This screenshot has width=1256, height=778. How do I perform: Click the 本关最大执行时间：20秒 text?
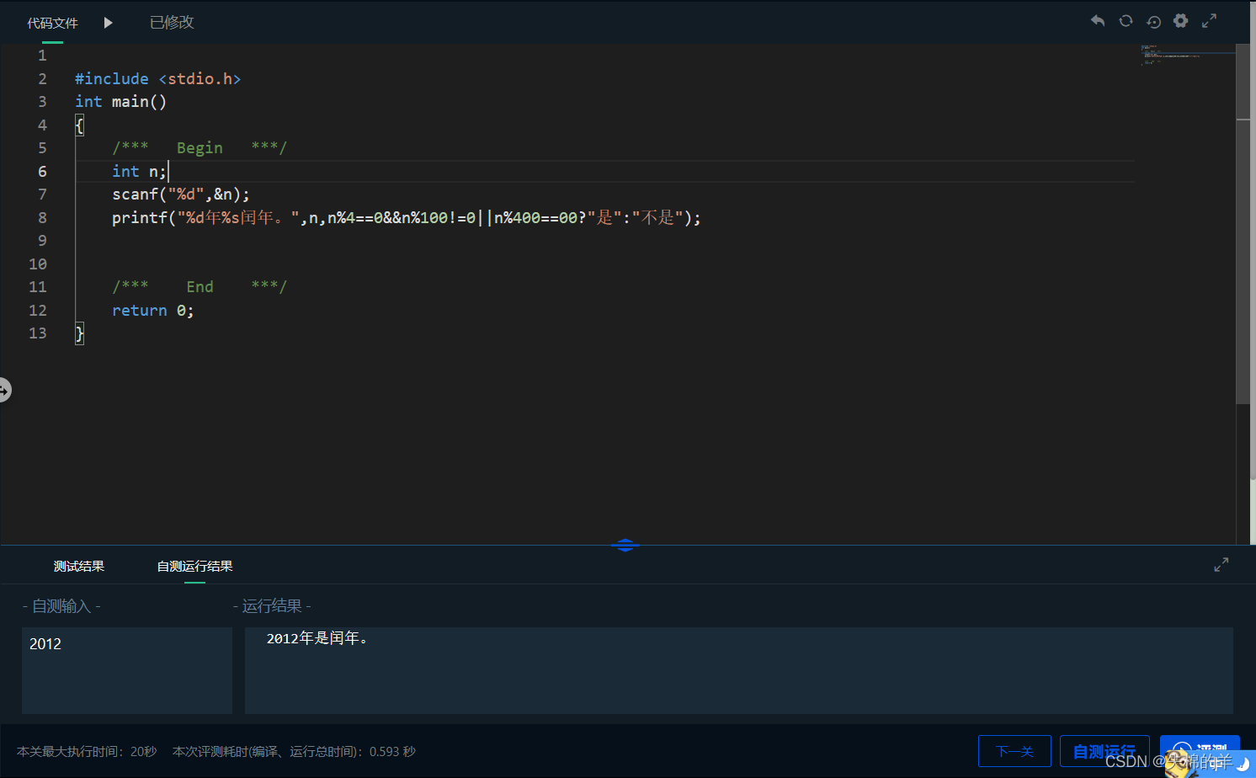click(87, 751)
